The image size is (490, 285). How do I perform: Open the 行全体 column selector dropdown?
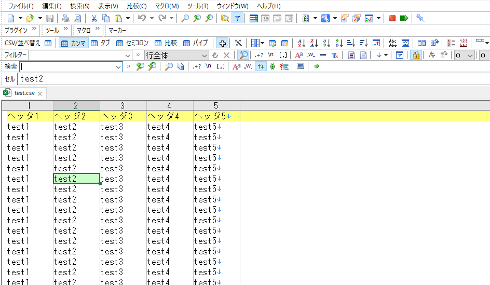point(205,56)
